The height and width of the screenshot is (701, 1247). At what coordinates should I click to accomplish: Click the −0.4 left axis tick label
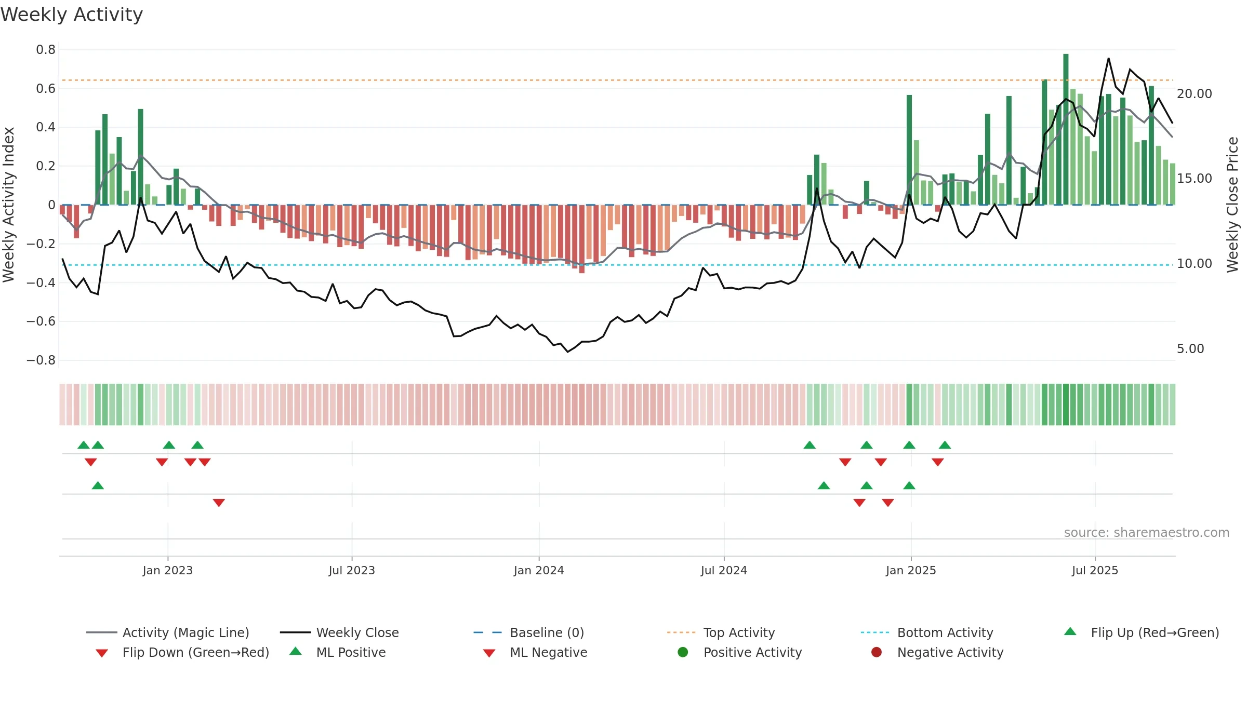(41, 283)
